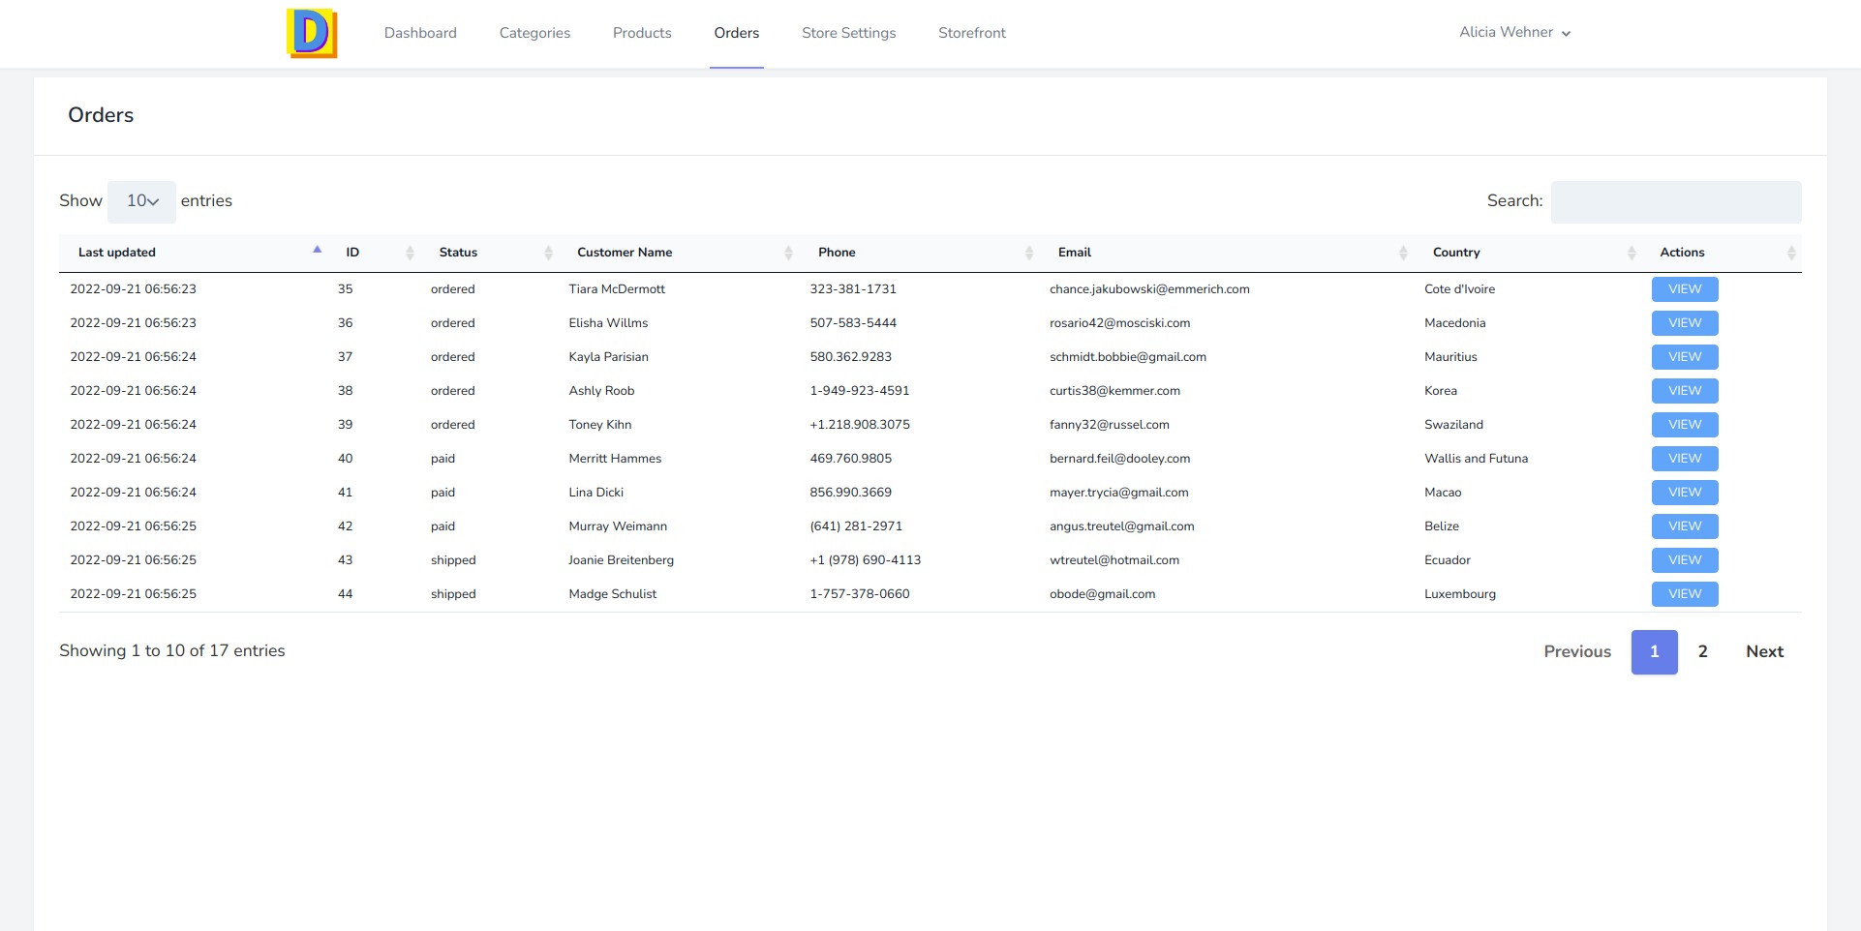This screenshot has width=1861, height=931.
Task: Focus the Search input field
Action: 1676,201
